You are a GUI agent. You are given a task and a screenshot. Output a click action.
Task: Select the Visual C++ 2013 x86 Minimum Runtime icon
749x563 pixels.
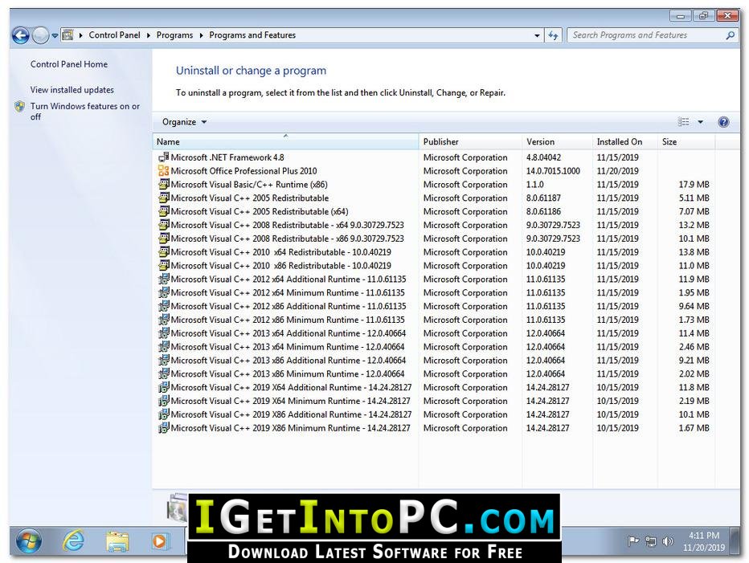163,373
